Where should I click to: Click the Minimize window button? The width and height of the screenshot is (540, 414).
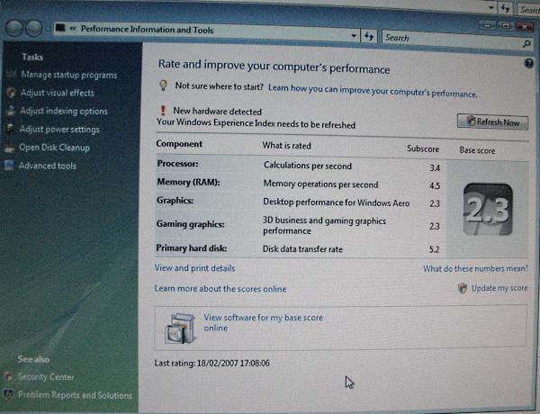click(487, 25)
